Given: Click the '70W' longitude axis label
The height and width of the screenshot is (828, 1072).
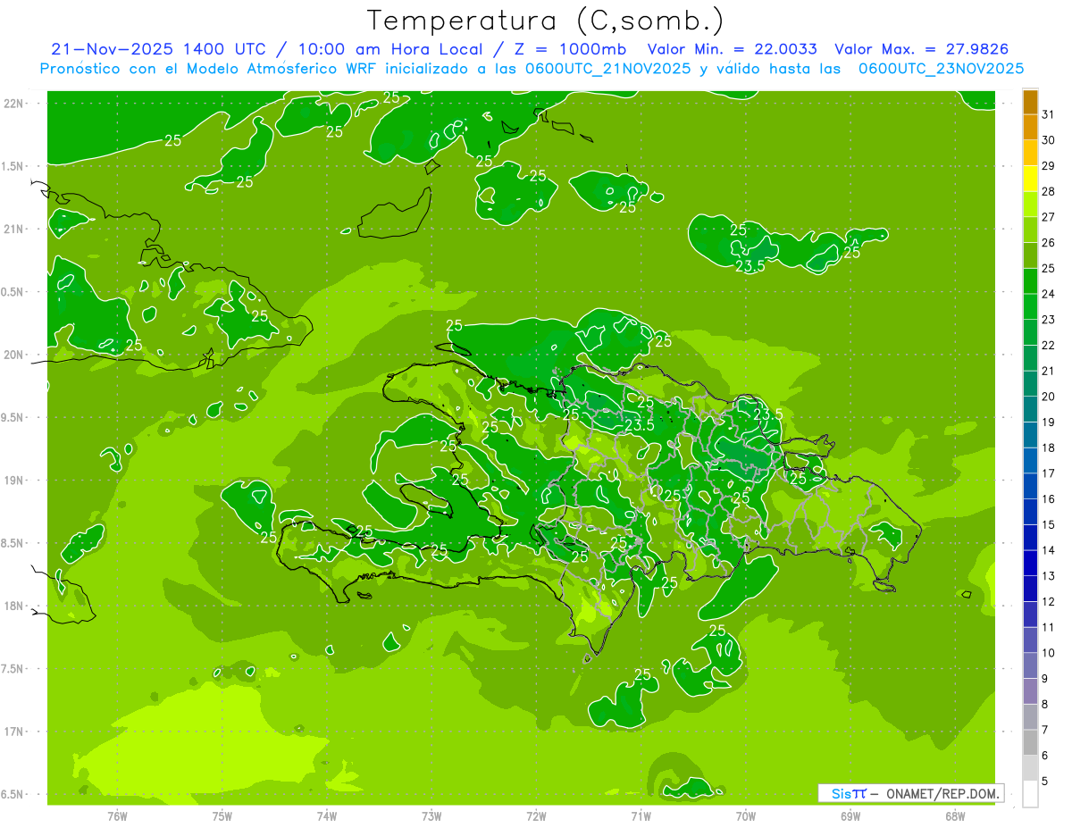Looking at the screenshot, I should coord(745,816).
